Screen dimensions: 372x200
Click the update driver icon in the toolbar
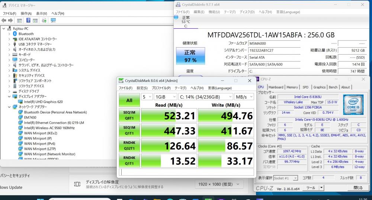pos(44,20)
